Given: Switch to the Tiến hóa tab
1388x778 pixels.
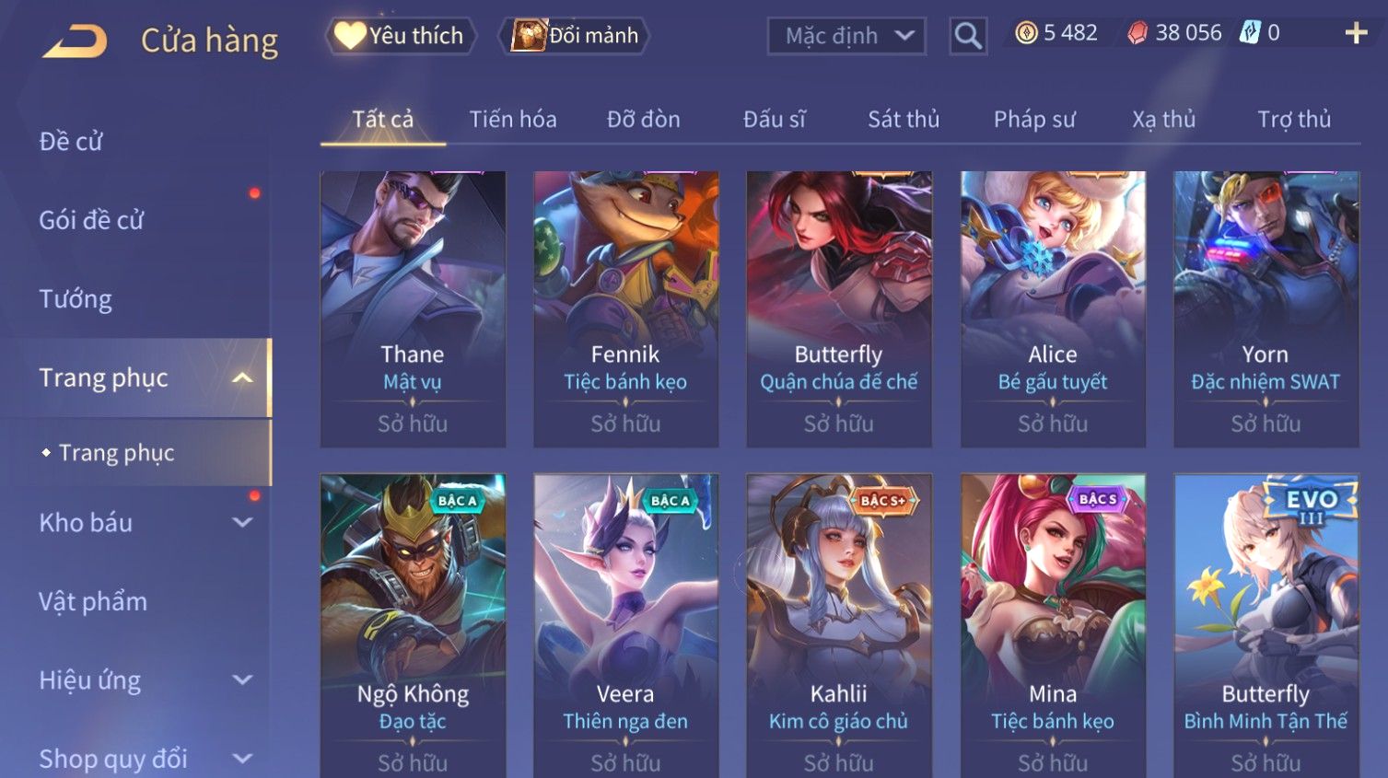Looking at the screenshot, I should [x=513, y=120].
